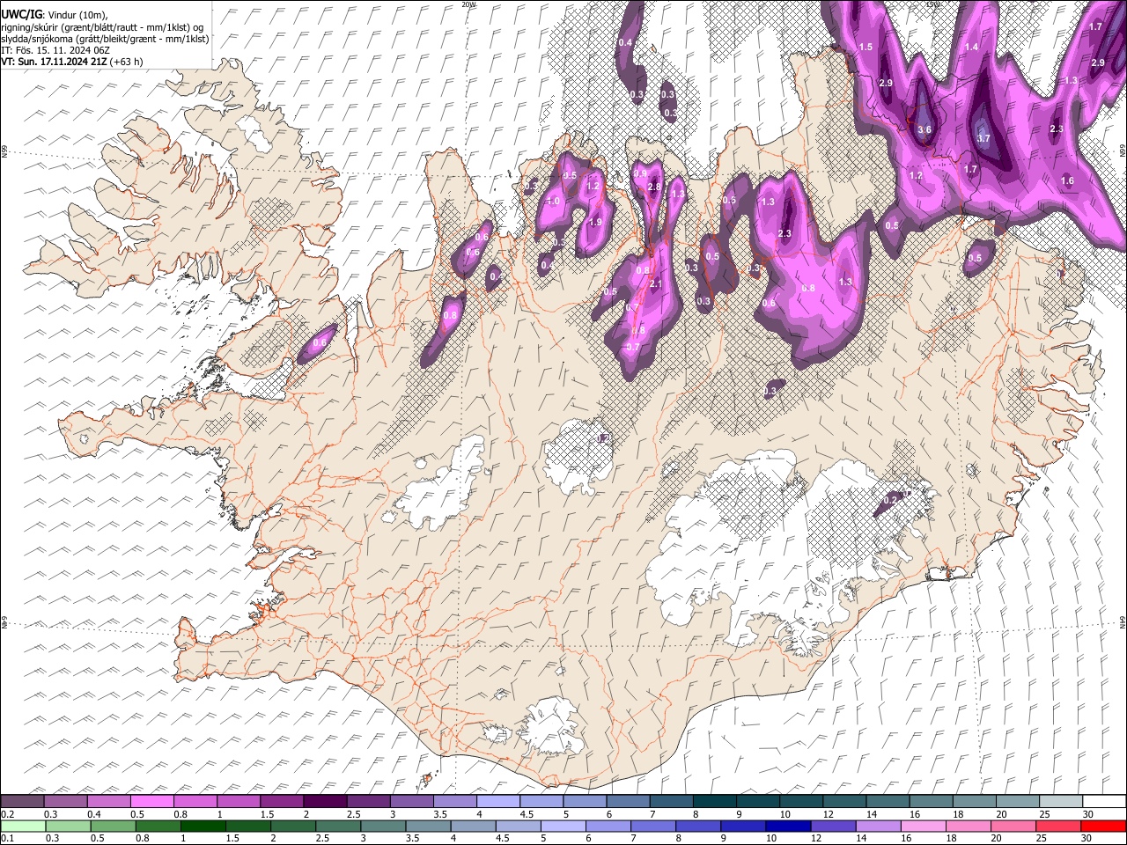Pick the pale green 0.1–0.3 rain legend swatch
Screen dimensions: 1127x845
23,826
